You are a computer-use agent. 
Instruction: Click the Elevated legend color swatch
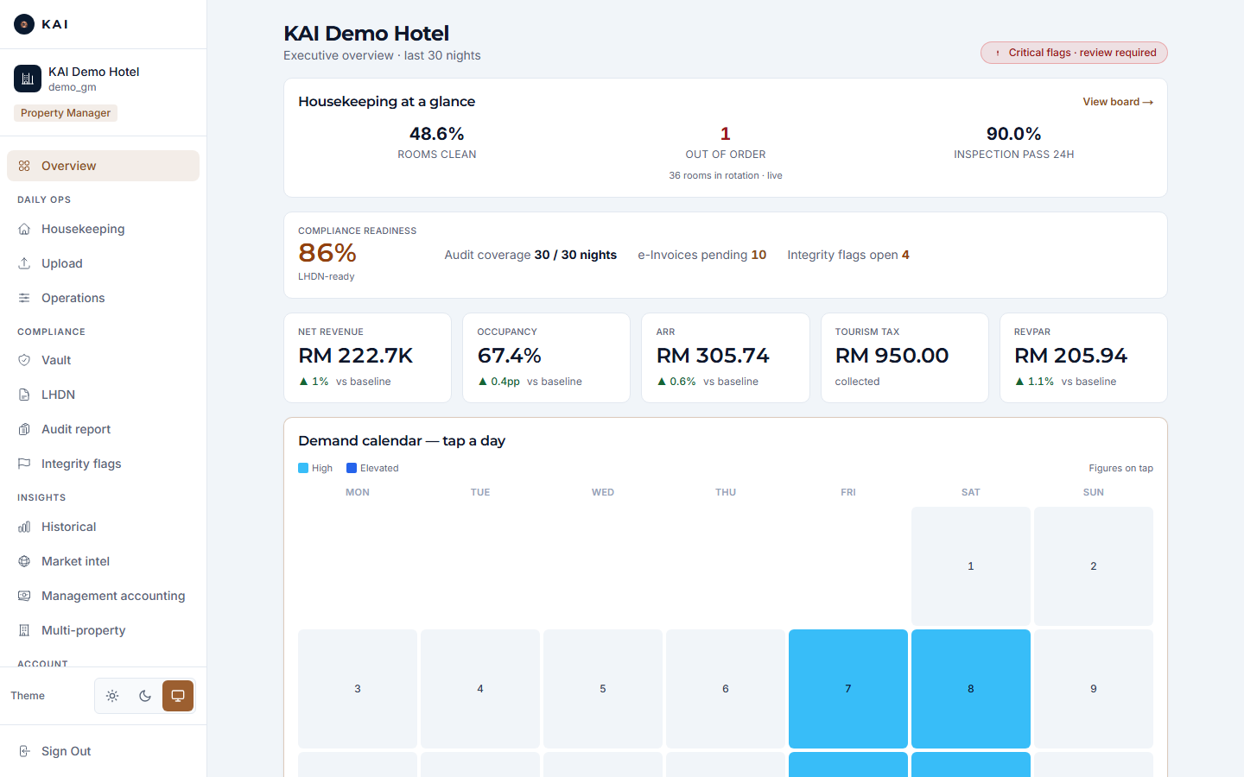pos(352,468)
